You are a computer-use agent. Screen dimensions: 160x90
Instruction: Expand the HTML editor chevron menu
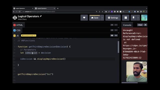click(x=116, y=25)
